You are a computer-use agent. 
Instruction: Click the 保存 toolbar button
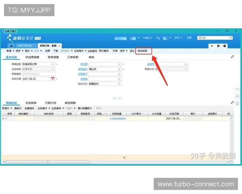coord(18,51)
